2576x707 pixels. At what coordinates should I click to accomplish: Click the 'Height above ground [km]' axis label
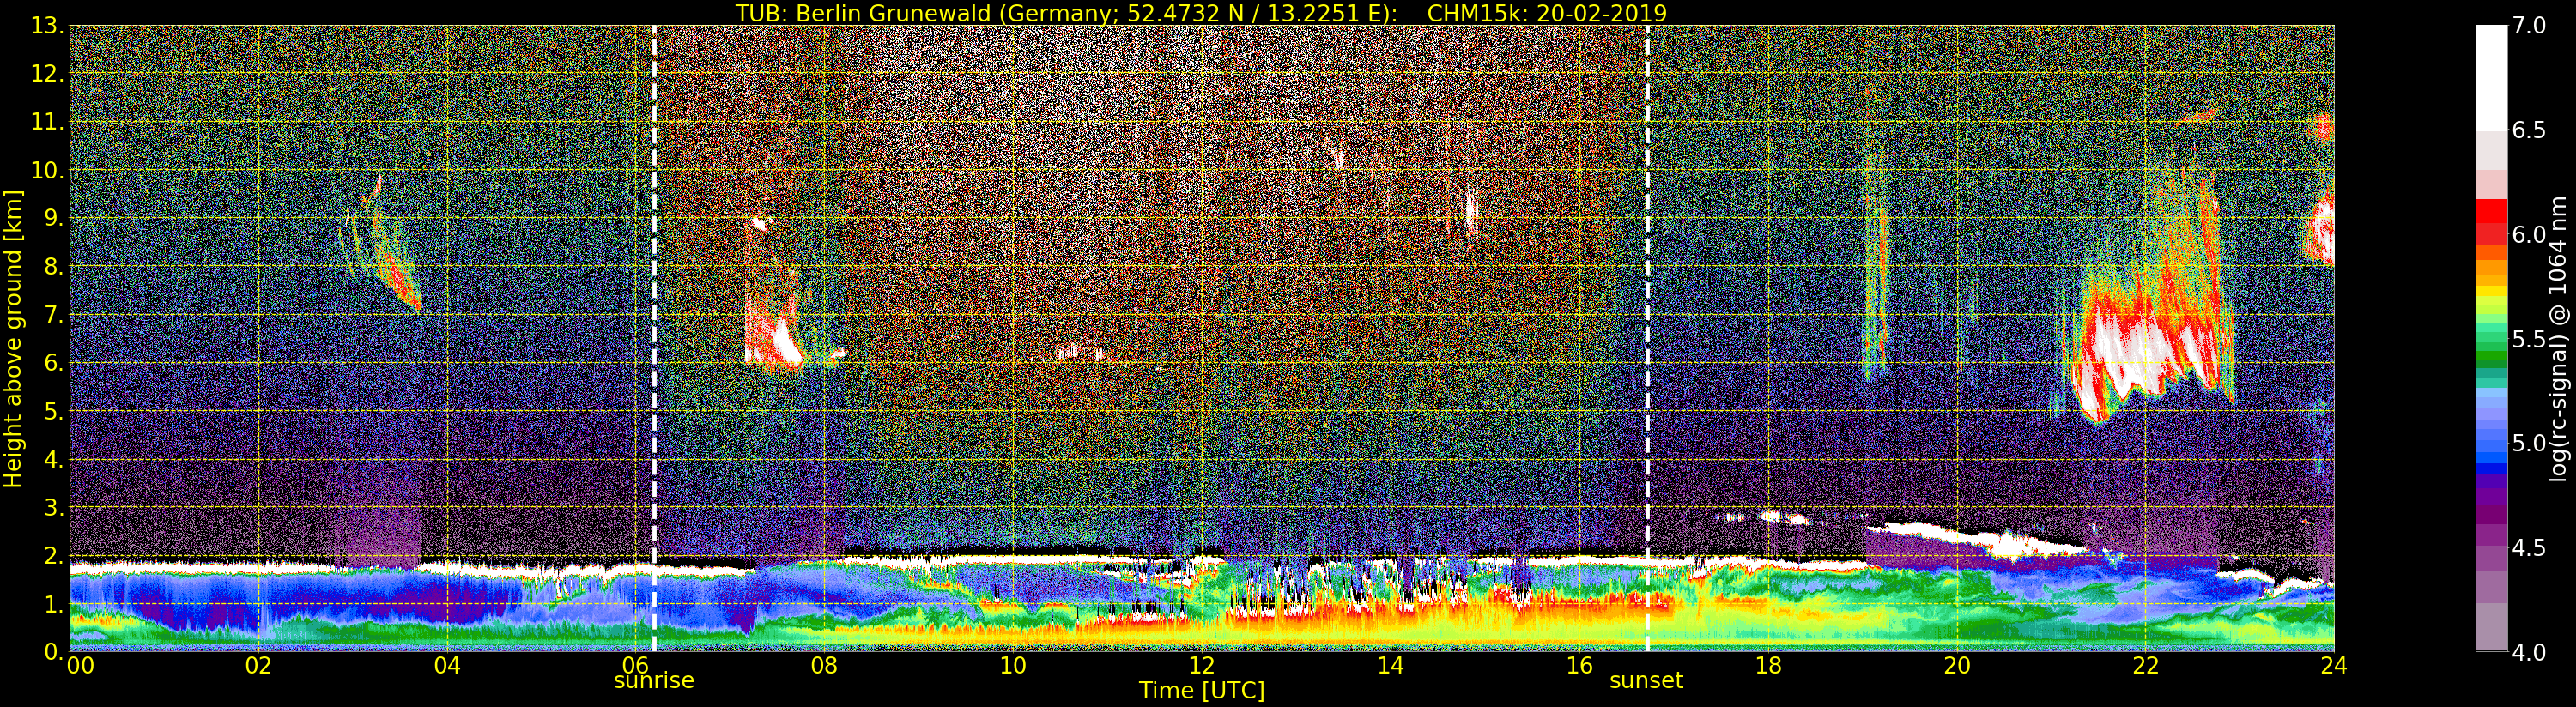pos(13,338)
